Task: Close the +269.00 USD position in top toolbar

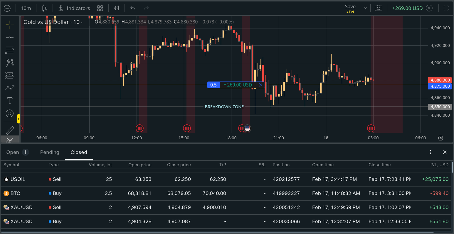Action: tap(429, 8)
